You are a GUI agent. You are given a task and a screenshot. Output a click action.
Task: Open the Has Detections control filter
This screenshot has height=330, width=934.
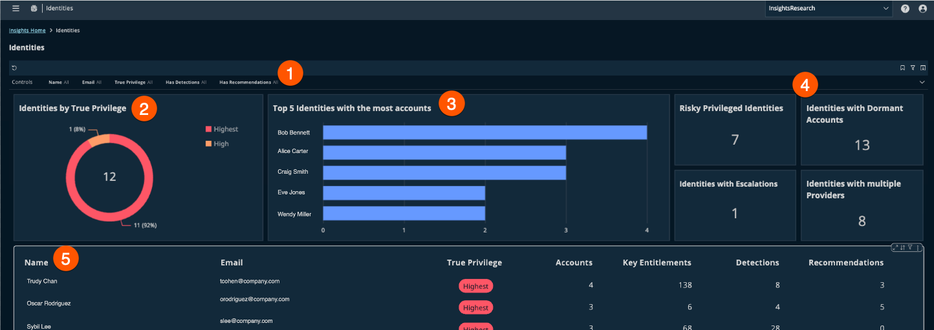click(186, 83)
